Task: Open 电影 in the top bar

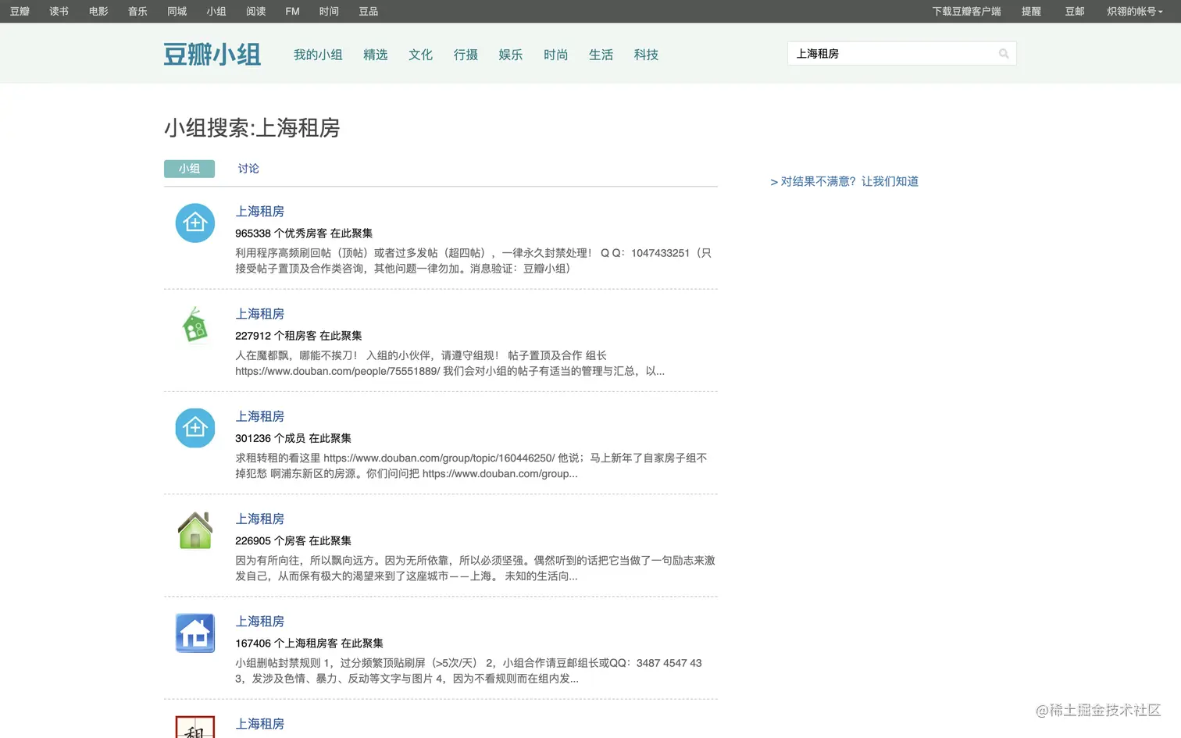Action: tap(98, 11)
